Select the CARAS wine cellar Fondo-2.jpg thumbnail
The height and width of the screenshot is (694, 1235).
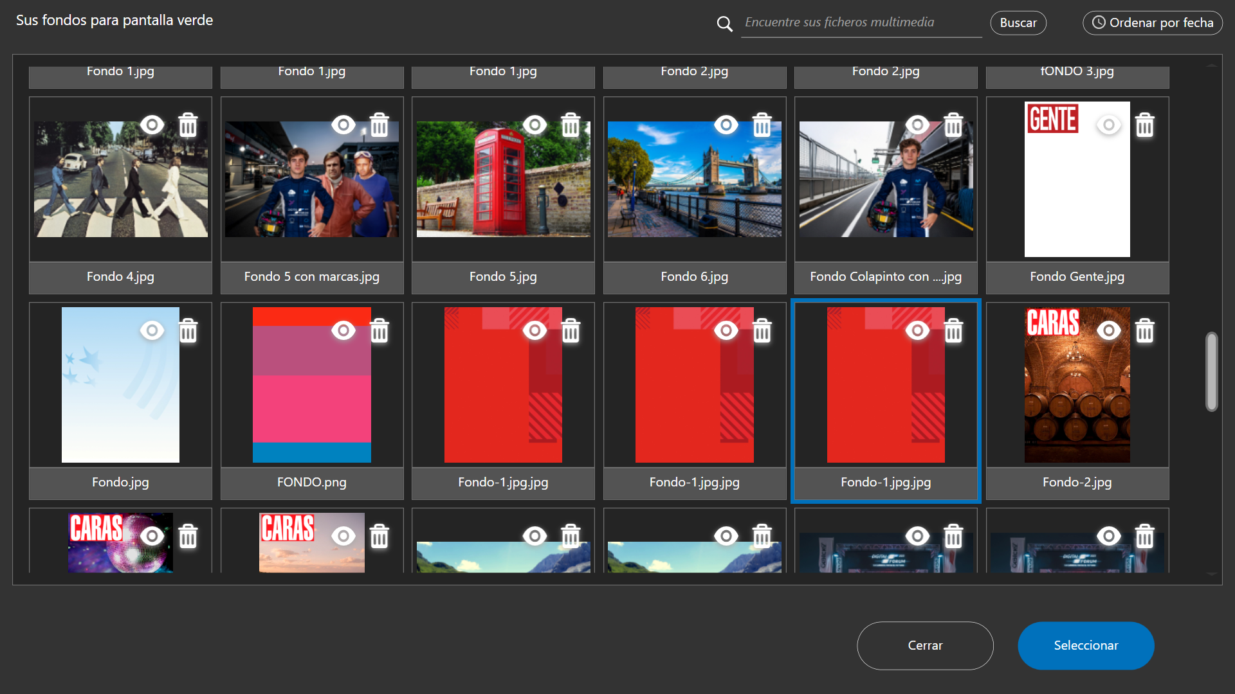pos(1077,385)
